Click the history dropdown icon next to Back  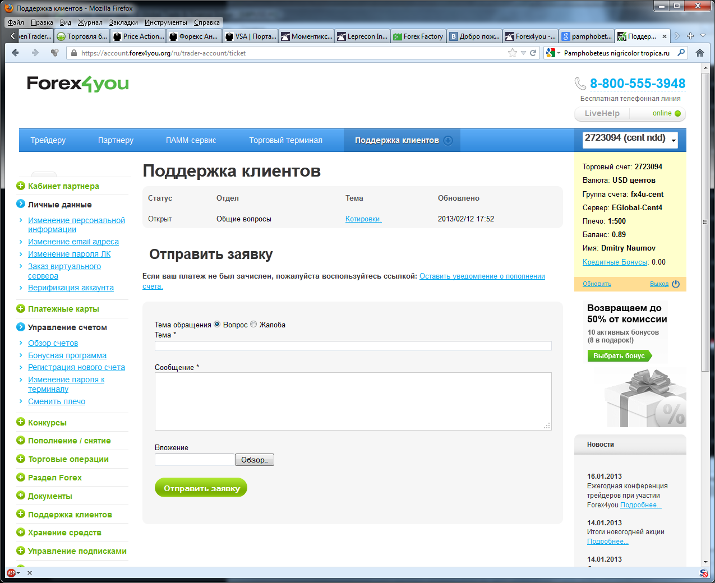coord(54,53)
